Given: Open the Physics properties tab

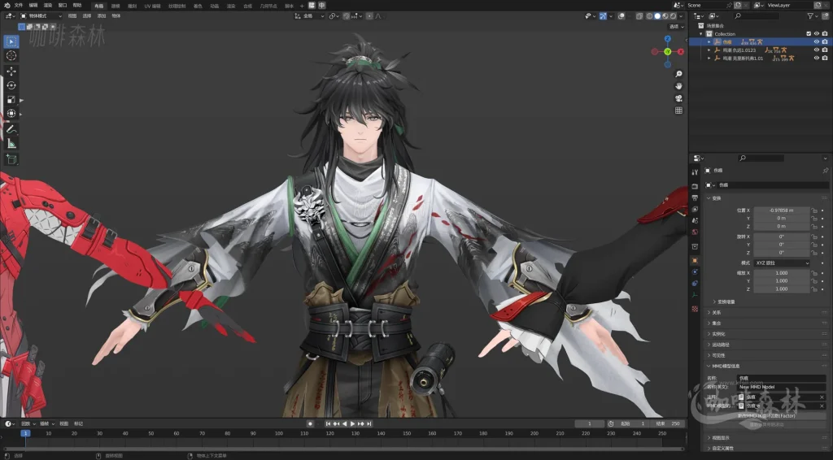Looking at the screenshot, I should (695, 272).
